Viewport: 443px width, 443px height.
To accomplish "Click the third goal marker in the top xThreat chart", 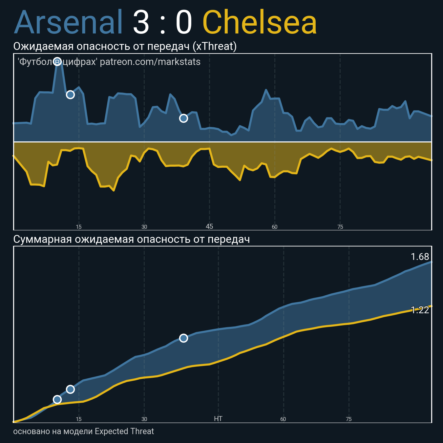I will tap(183, 118).
